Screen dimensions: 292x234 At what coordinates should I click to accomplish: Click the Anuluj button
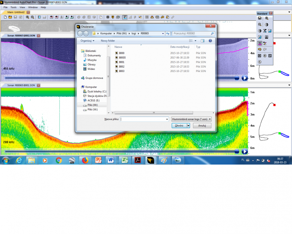click(x=202, y=125)
